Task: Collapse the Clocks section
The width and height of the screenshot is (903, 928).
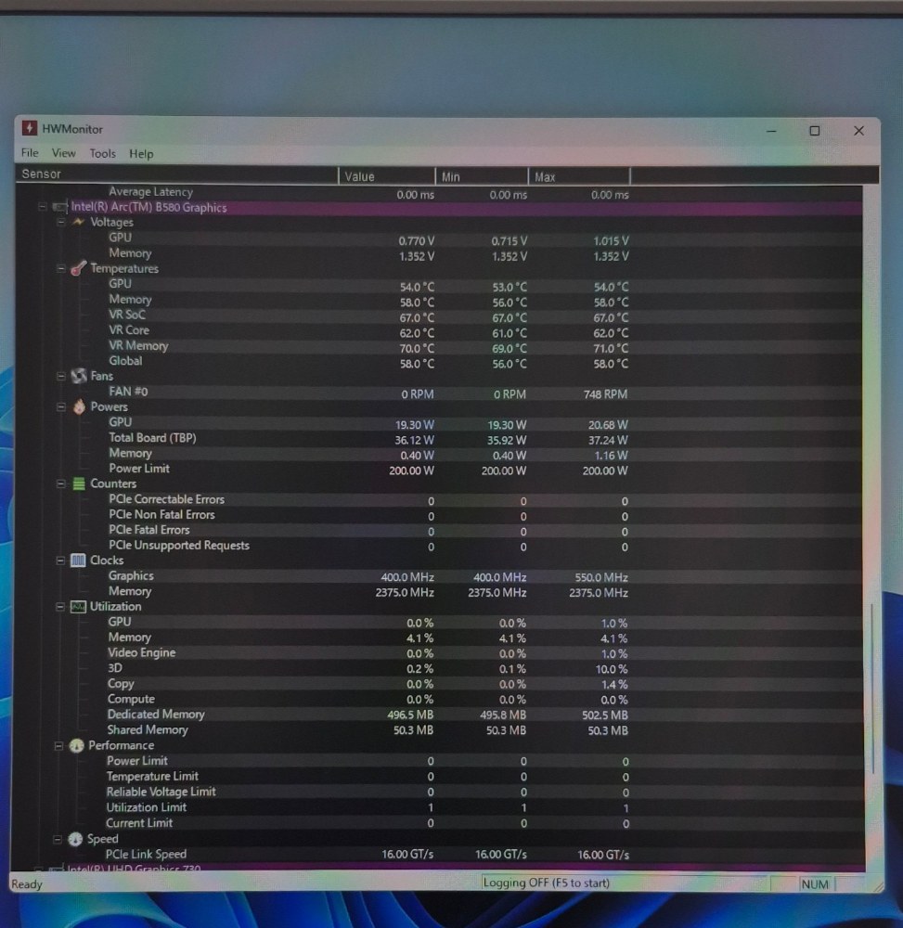Action: click(x=60, y=560)
